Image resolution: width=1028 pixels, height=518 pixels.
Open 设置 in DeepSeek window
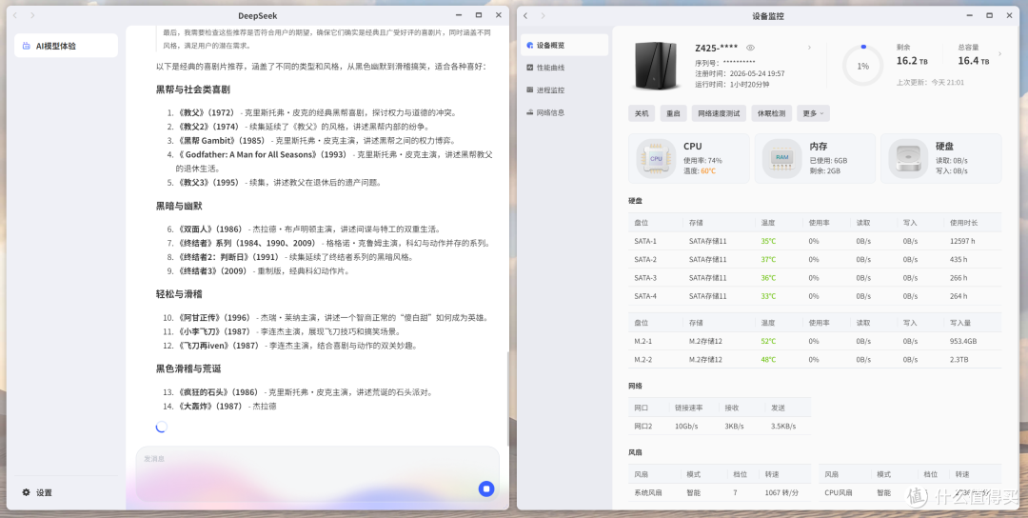(37, 492)
